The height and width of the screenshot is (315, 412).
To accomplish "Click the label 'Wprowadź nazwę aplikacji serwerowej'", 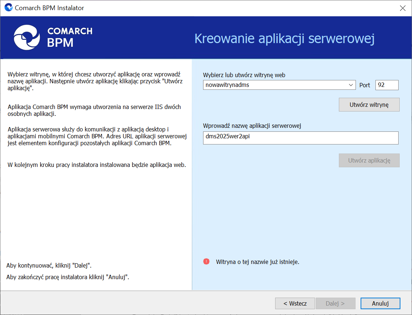I will click(x=252, y=126).
